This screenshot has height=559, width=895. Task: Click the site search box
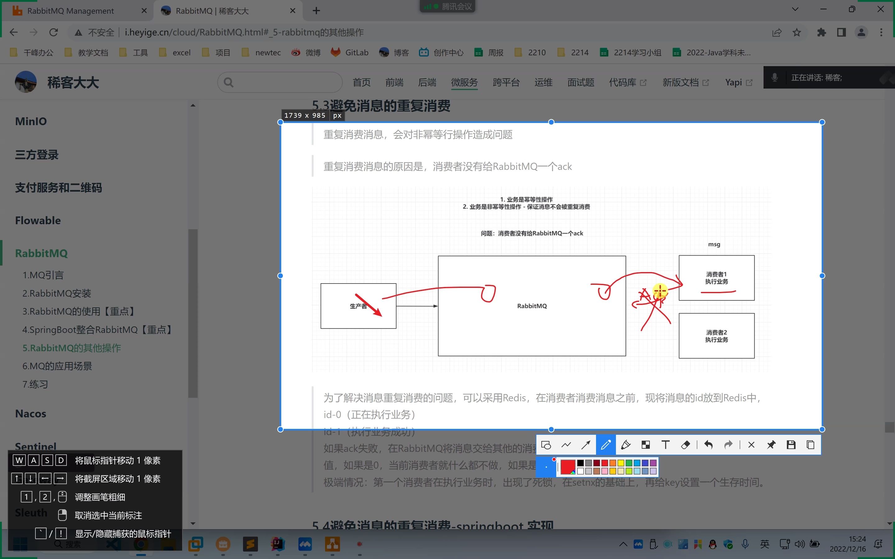pos(280,82)
